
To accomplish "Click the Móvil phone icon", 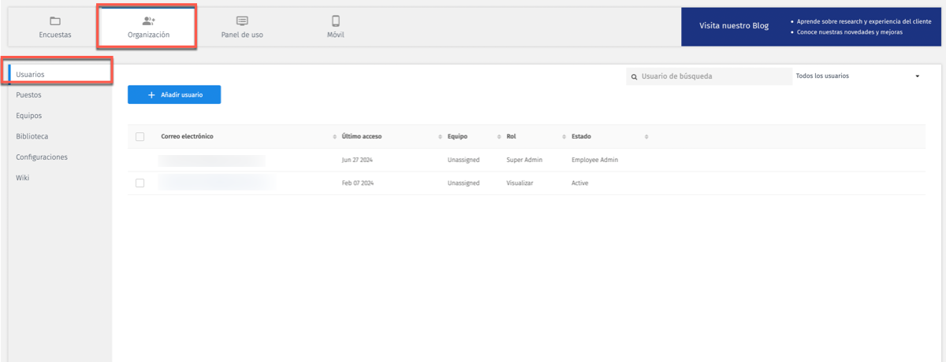I will pyautogui.click(x=335, y=21).
